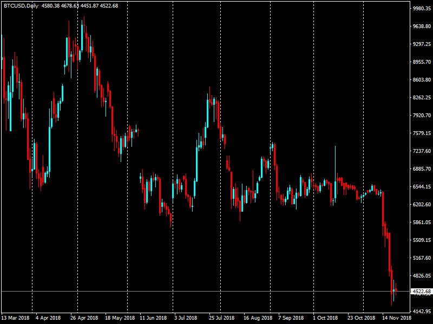Click the OHLC low value 4451.87

(89, 6)
